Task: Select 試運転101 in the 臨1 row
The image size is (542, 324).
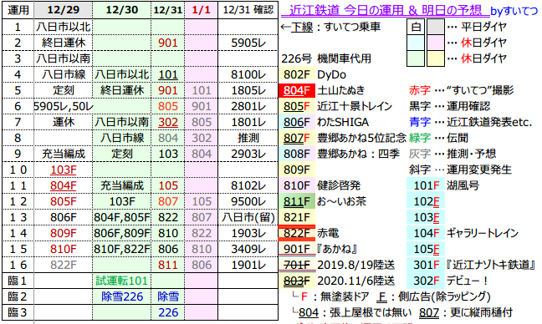Action: pos(121,281)
